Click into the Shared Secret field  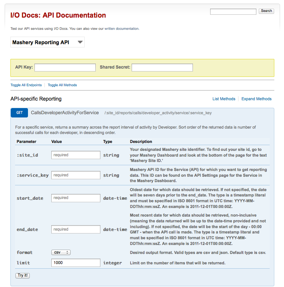pos(162,68)
